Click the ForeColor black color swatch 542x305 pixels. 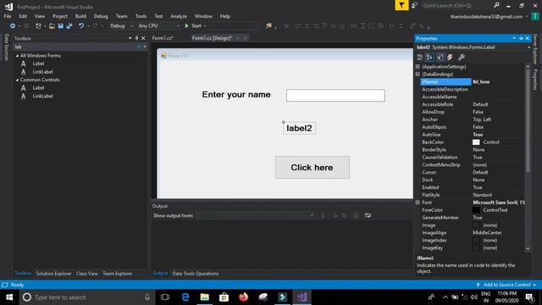point(476,210)
